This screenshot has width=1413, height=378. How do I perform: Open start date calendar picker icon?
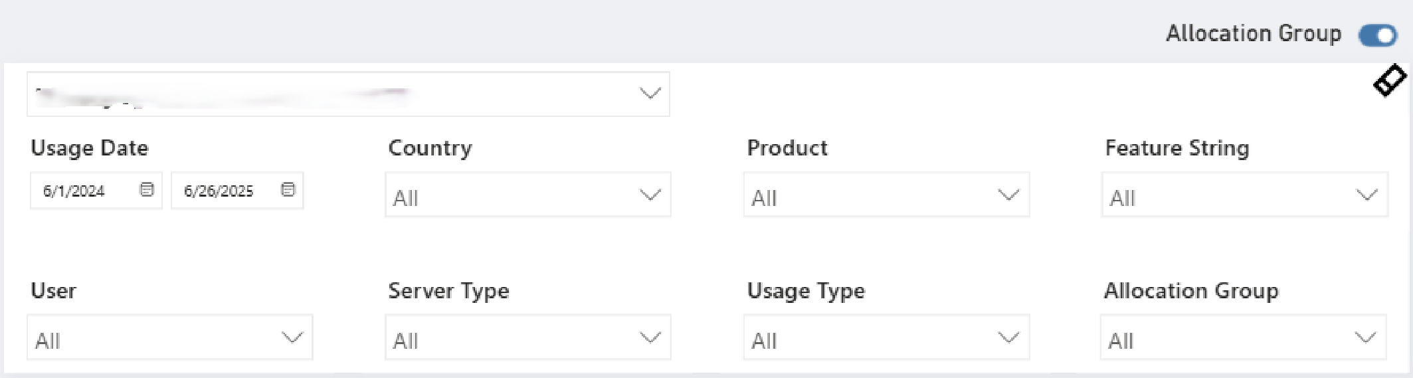(147, 190)
